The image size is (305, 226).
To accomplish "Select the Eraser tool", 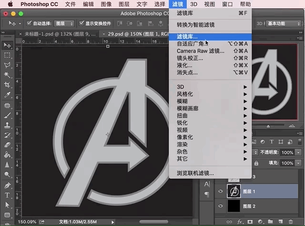I will point(8,145).
